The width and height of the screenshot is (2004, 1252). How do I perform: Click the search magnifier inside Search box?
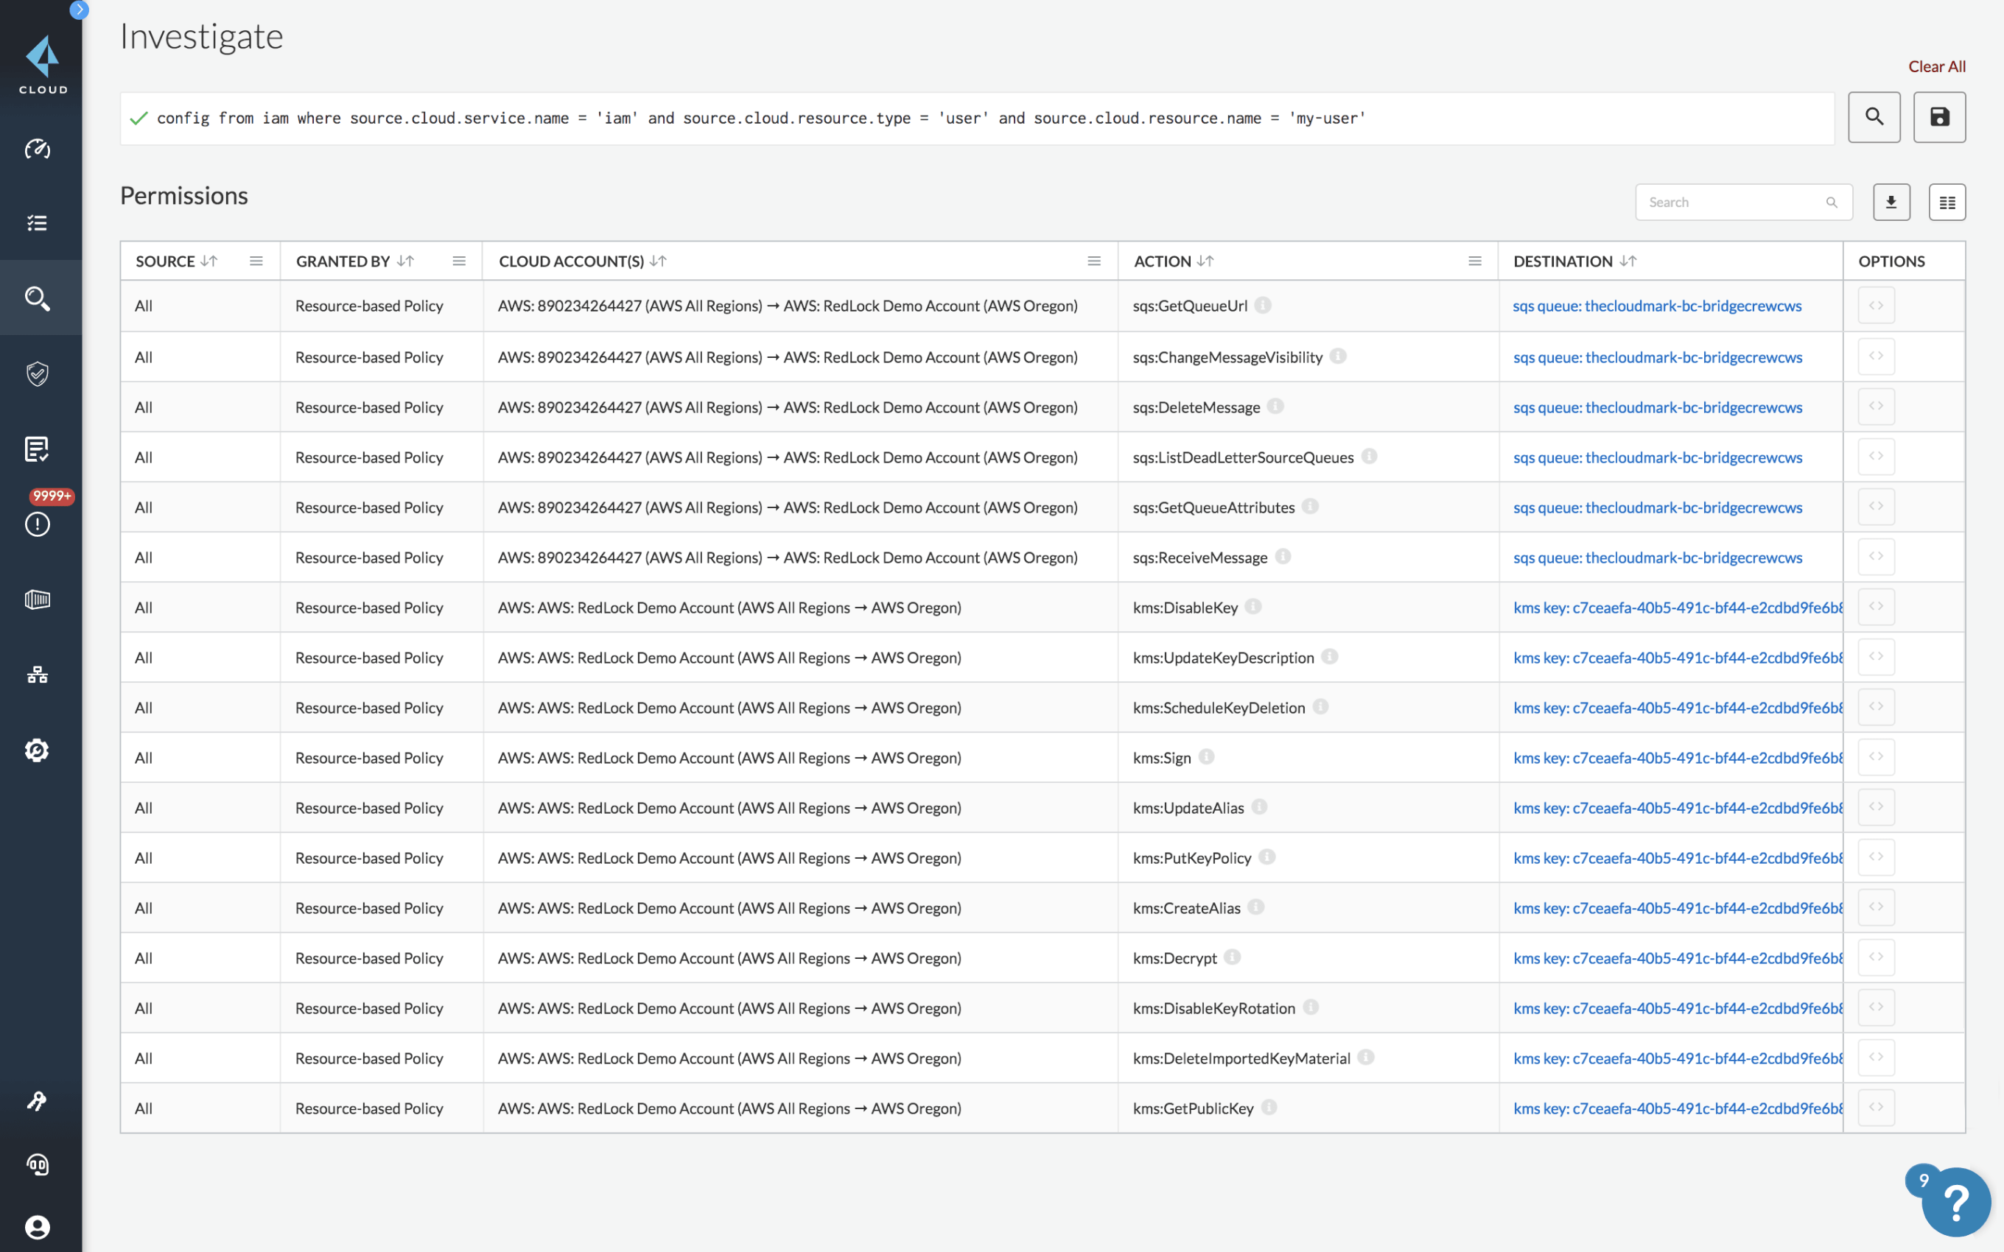[1832, 202]
